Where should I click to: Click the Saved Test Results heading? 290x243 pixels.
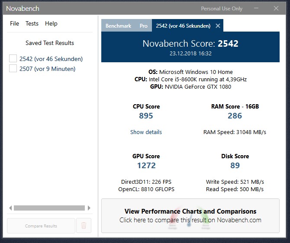[50, 43]
